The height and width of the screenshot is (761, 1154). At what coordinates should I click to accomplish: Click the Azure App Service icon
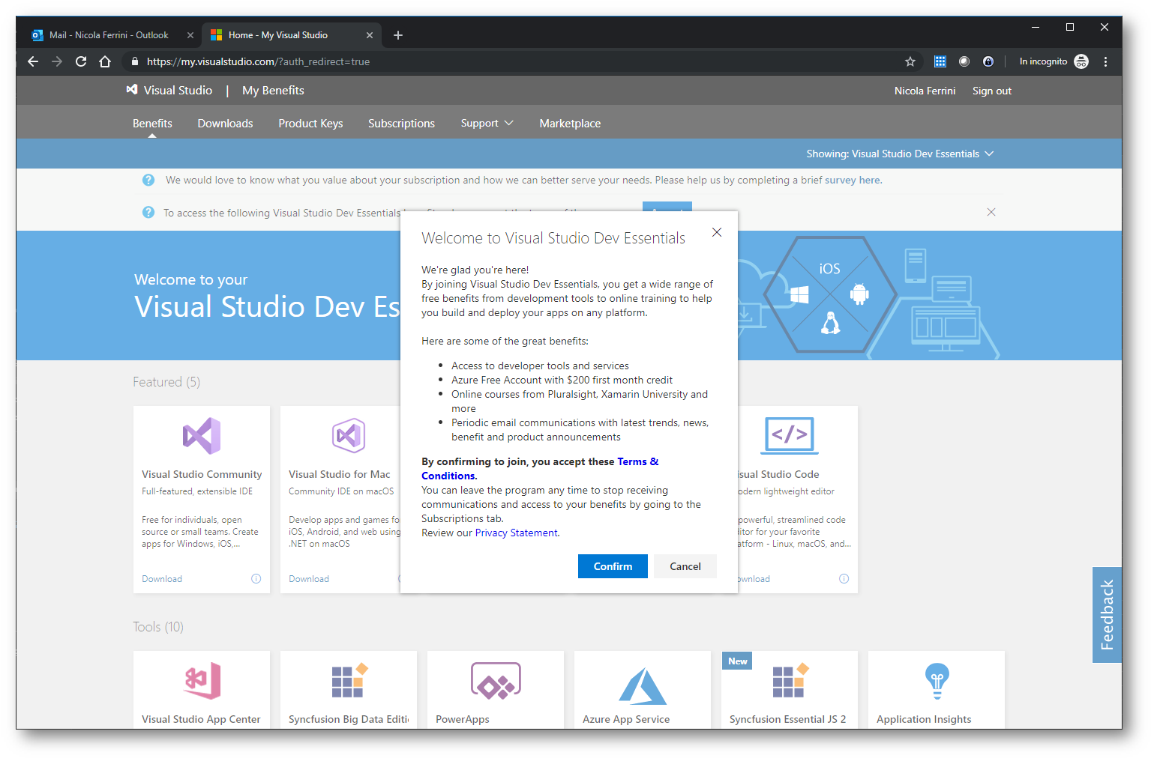click(x=643, y=686)
